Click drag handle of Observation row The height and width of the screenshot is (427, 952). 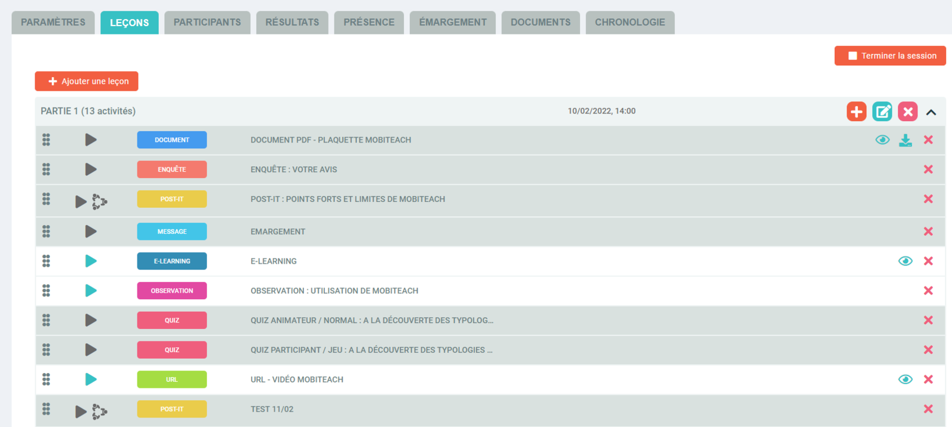[x=46, y=290]
